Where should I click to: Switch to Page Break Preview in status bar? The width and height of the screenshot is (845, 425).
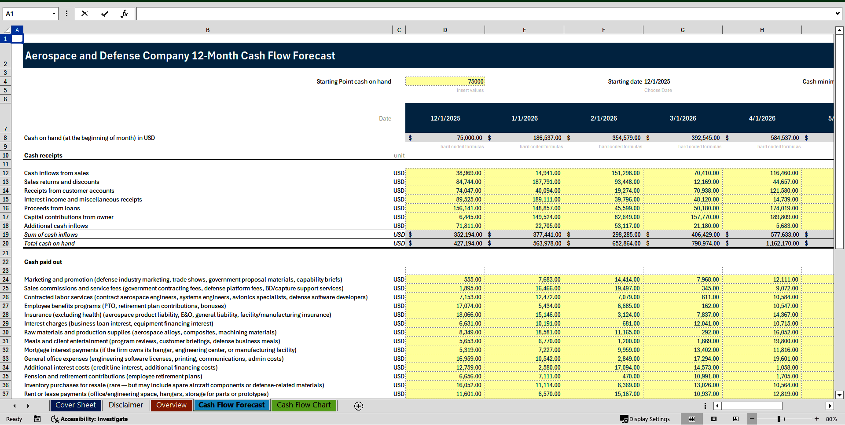[735, 419]
